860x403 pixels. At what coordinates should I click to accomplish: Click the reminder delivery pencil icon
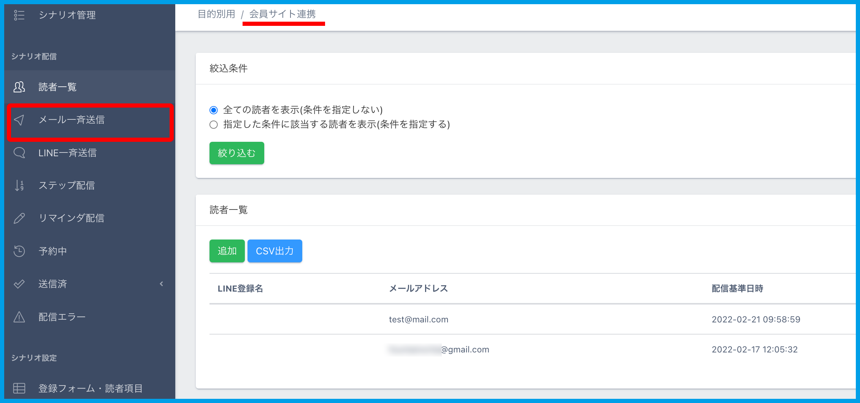pos(19,218)
